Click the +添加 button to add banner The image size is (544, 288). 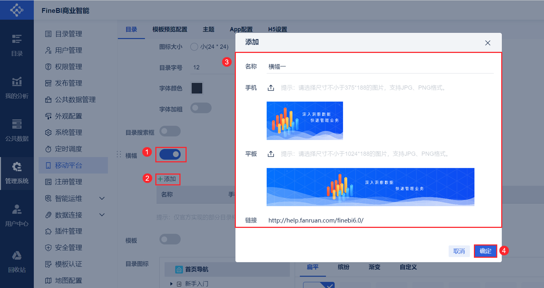[168, 179]
